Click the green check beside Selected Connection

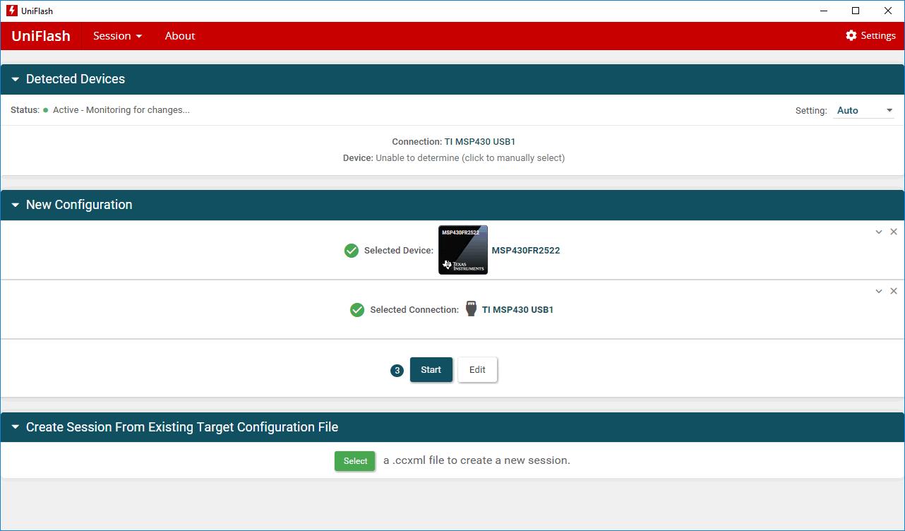pyautogui.click(x=357, y=310)
